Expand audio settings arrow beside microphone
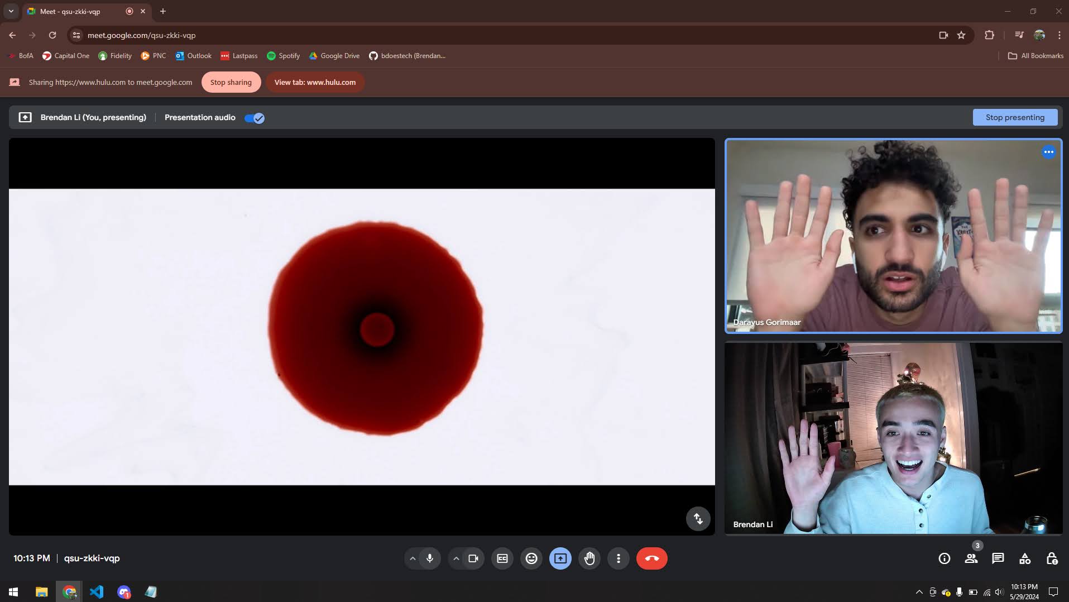The width and height of the screenshot is (1069, 602). click(413, 558)
